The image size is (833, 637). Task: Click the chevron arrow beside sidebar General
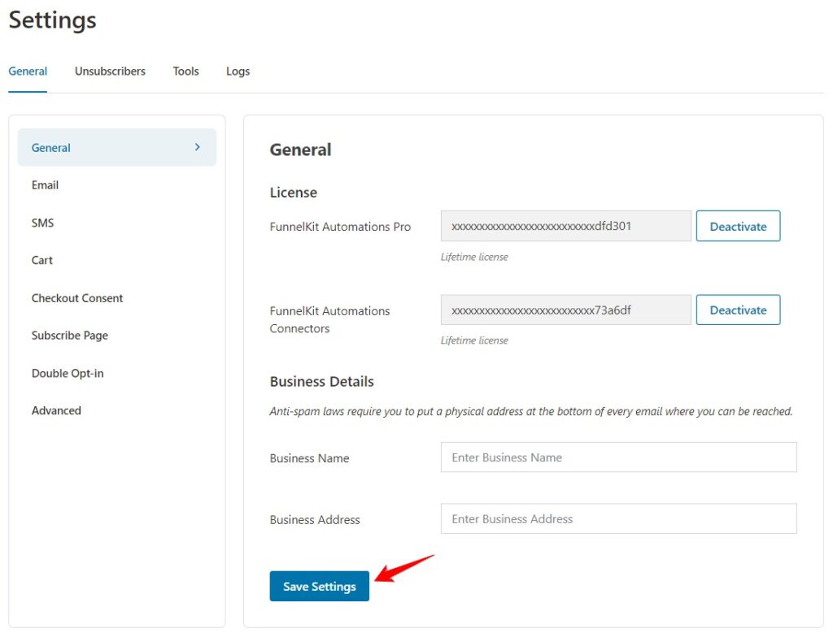click(x=198, y=147)
